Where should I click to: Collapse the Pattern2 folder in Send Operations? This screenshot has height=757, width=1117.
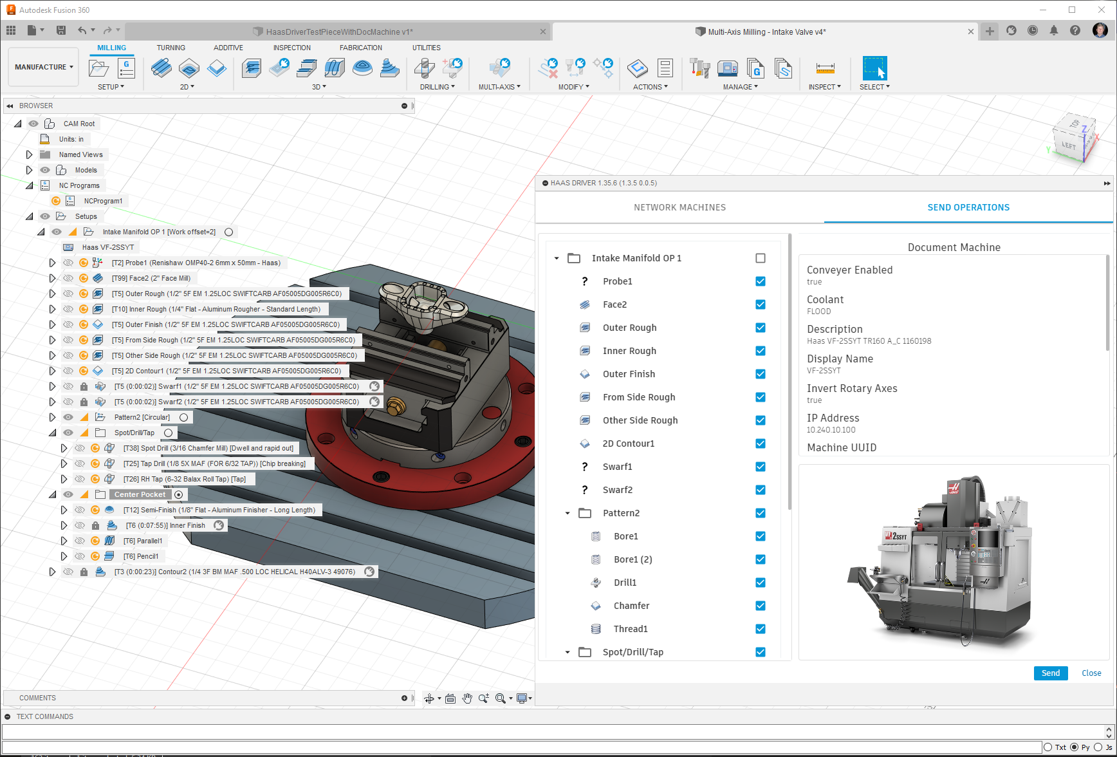(568, 513)
